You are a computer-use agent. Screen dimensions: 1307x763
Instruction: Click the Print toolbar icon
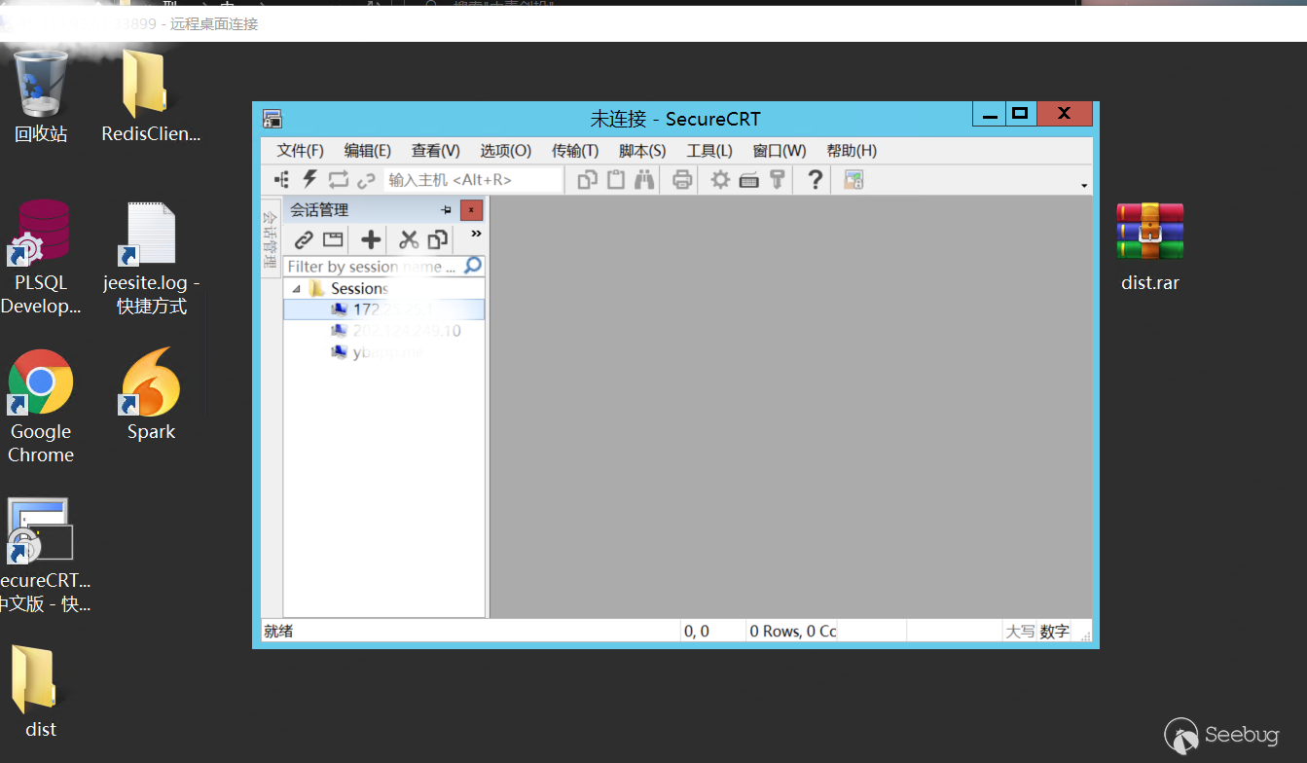[x=682, y=179]
